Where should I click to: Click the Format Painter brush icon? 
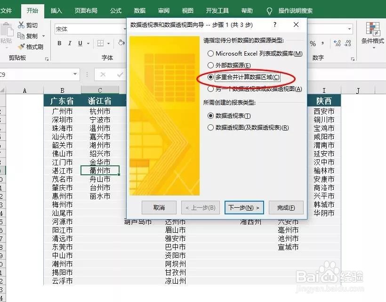tap(21, 47)
